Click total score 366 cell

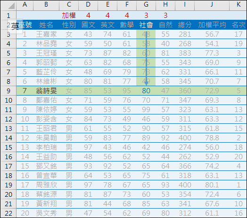tap(185, 166)
